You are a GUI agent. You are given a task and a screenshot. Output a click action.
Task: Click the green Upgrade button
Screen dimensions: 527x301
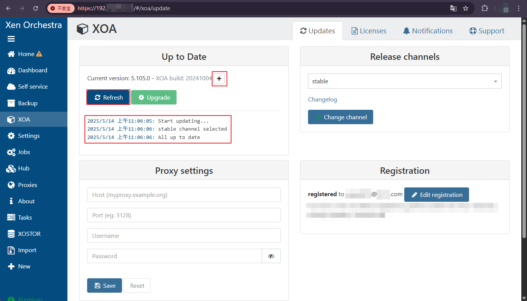coord(154,97)
